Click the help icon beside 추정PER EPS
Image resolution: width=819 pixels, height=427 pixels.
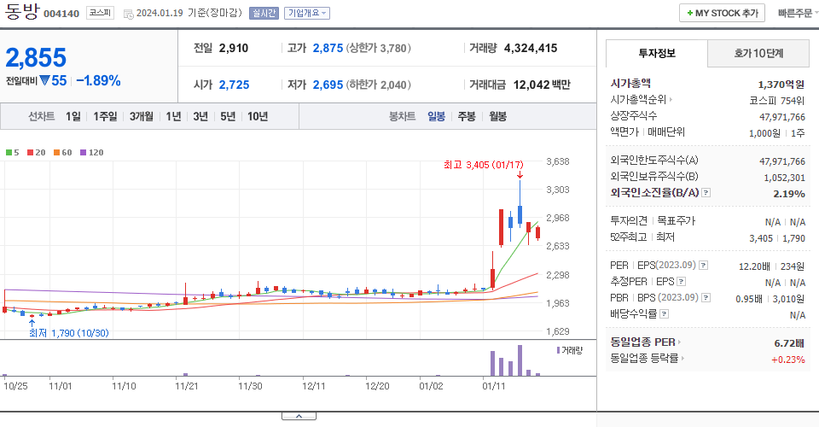681,282
